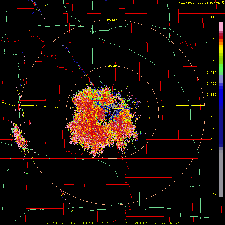The image size is (225, 225).
Task: Click the 0.893 color scale value
Action: pyautogui.click(x=212, y=50)
